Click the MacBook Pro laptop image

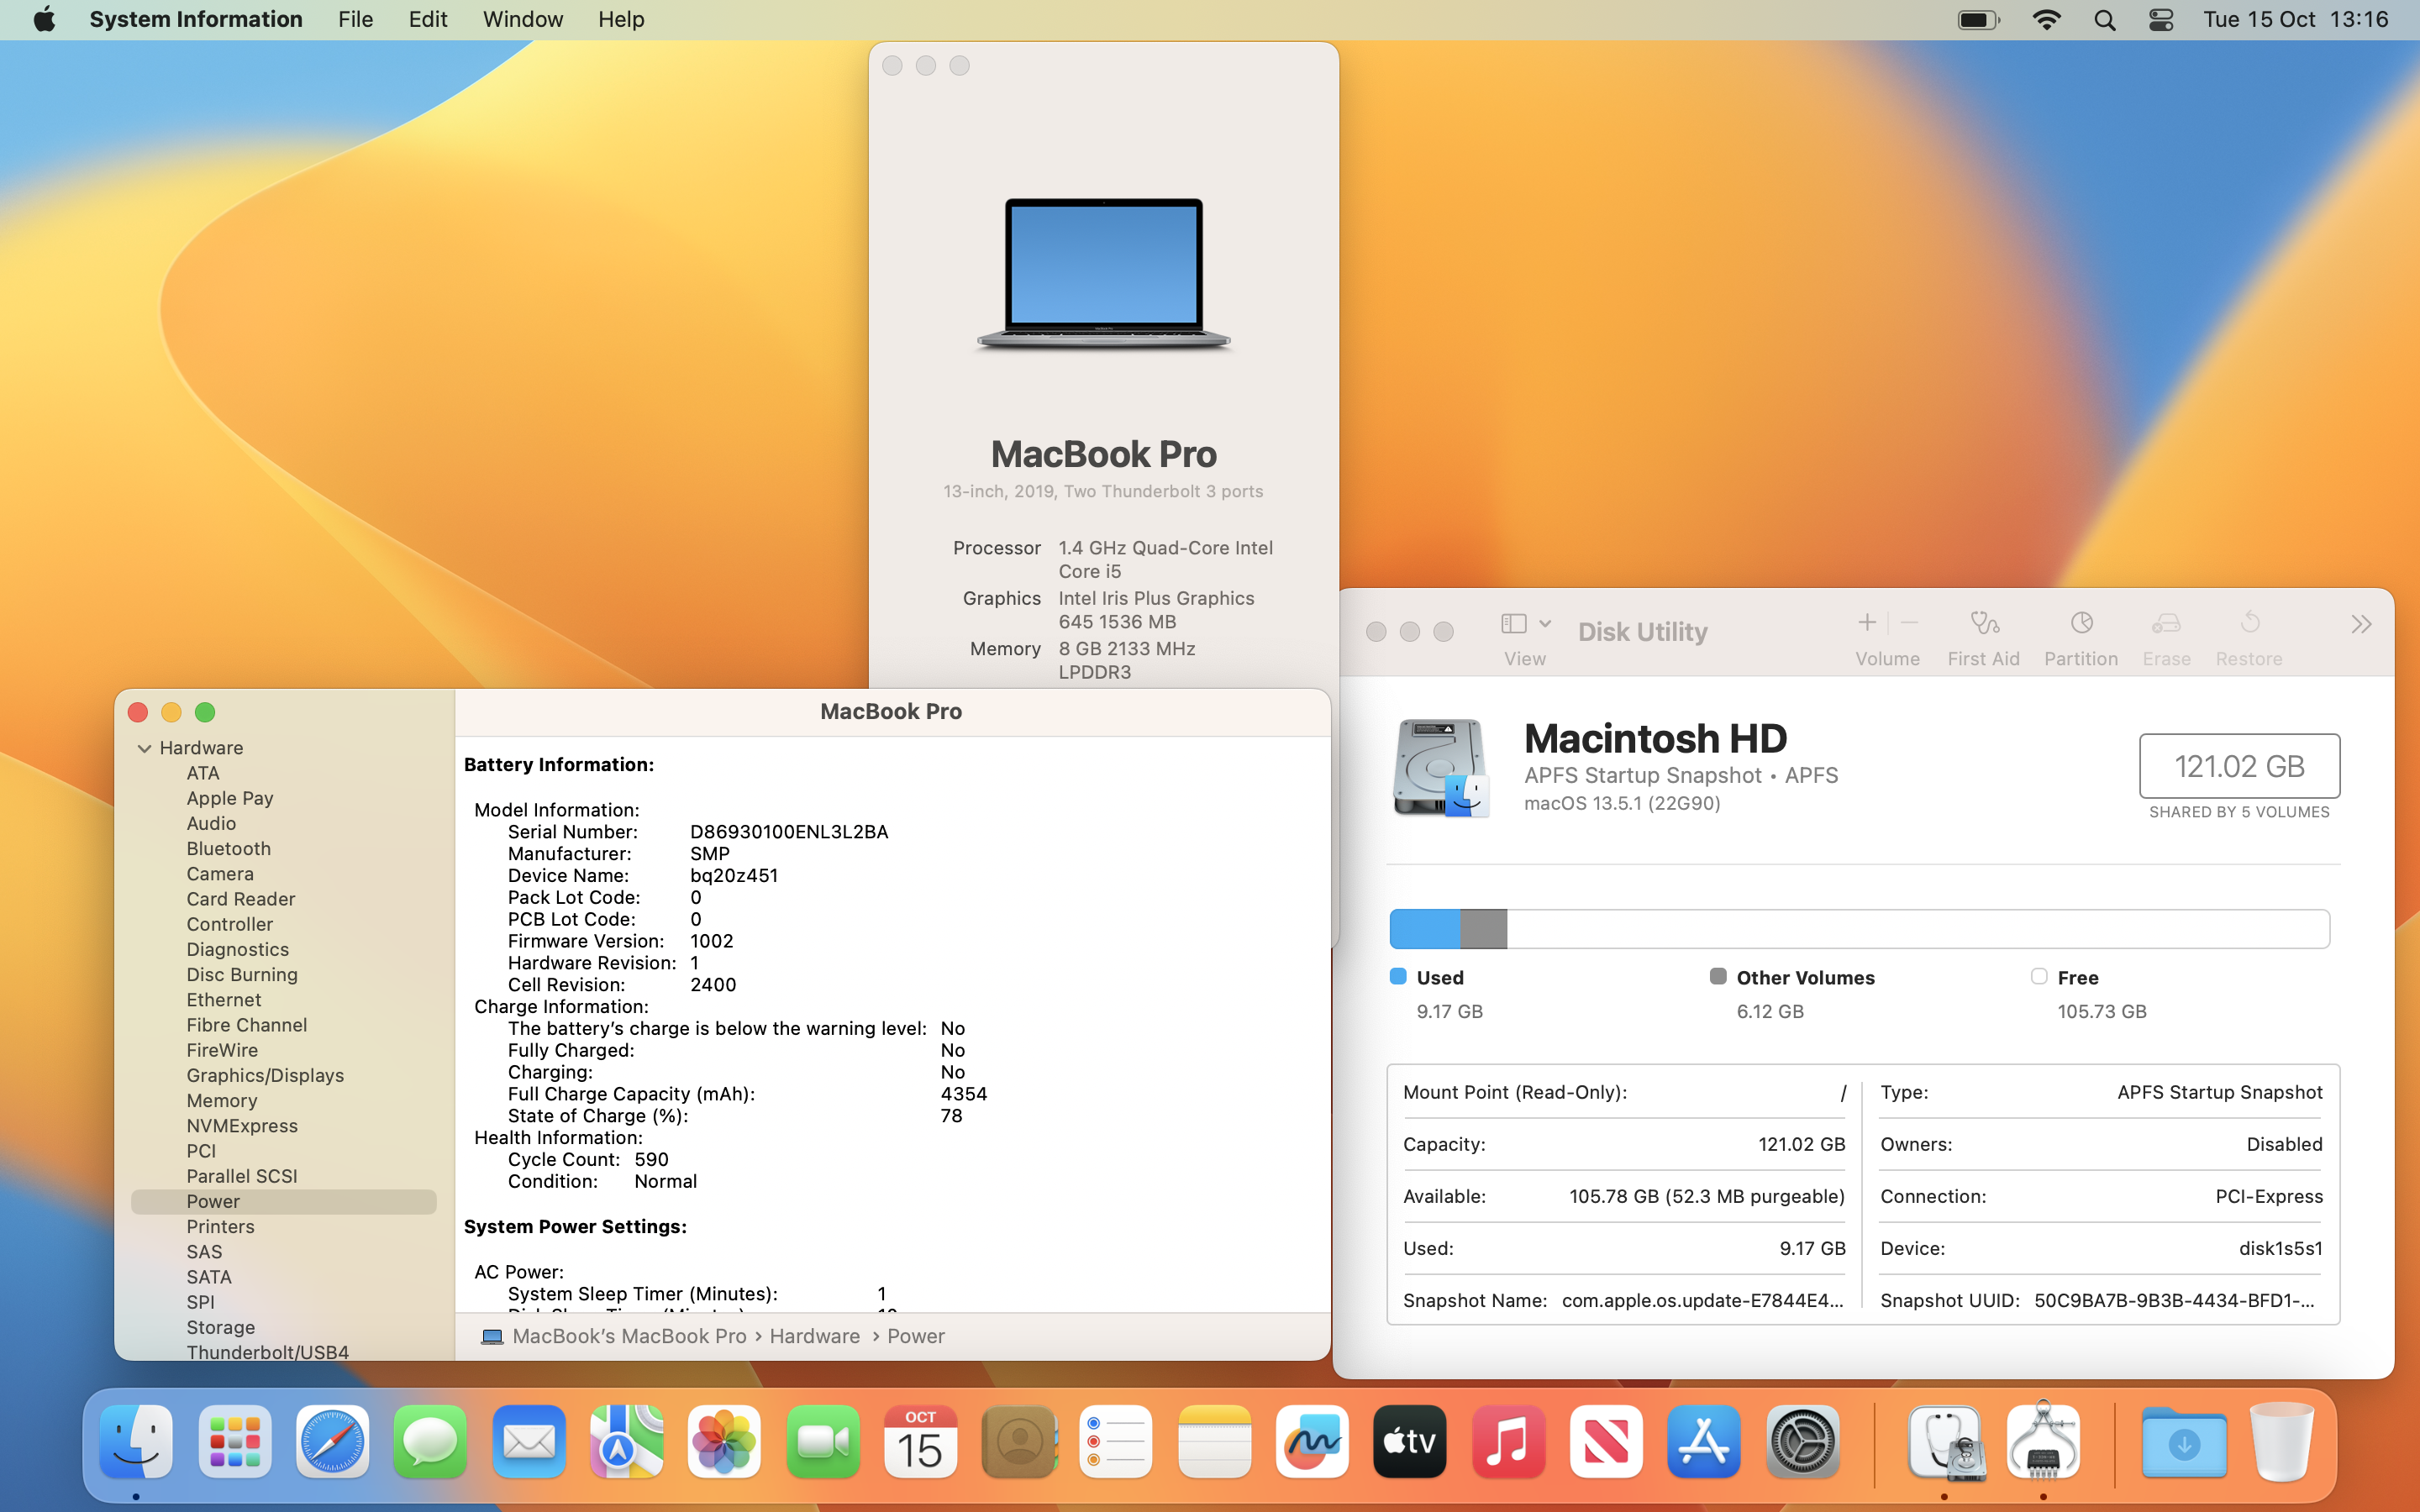click(x=1104, y=274)
